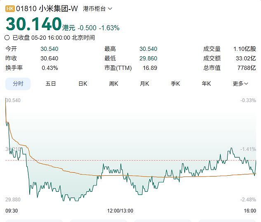Click the 总市值 value 7788亿
Image resolution: width=261 pixels, height=222 pixels.
[x=247, y=68]
